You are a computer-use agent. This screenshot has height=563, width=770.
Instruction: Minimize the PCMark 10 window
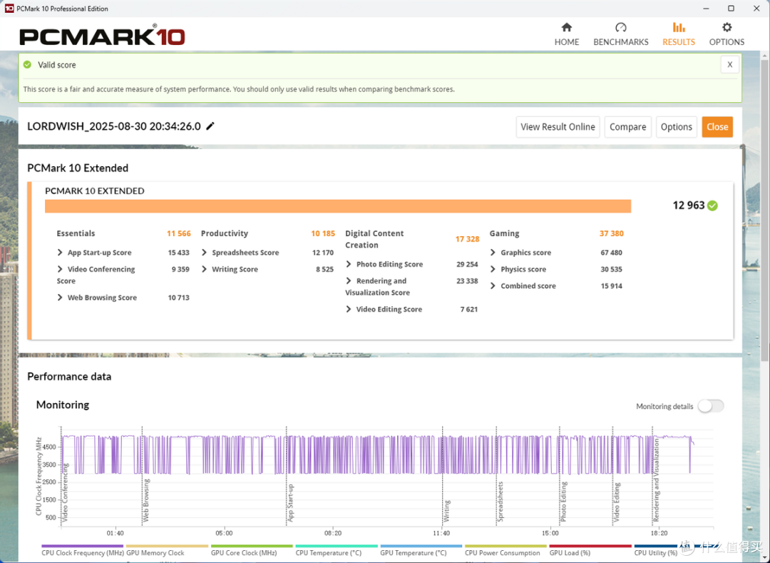[x=706, y=9]
